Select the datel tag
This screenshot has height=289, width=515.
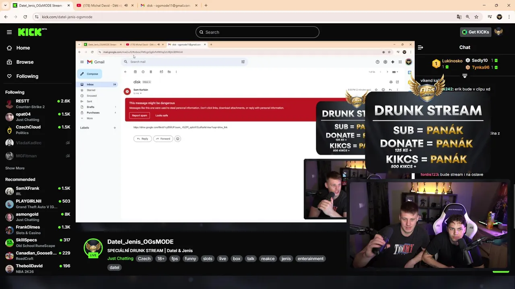click(x=114, y=267)
